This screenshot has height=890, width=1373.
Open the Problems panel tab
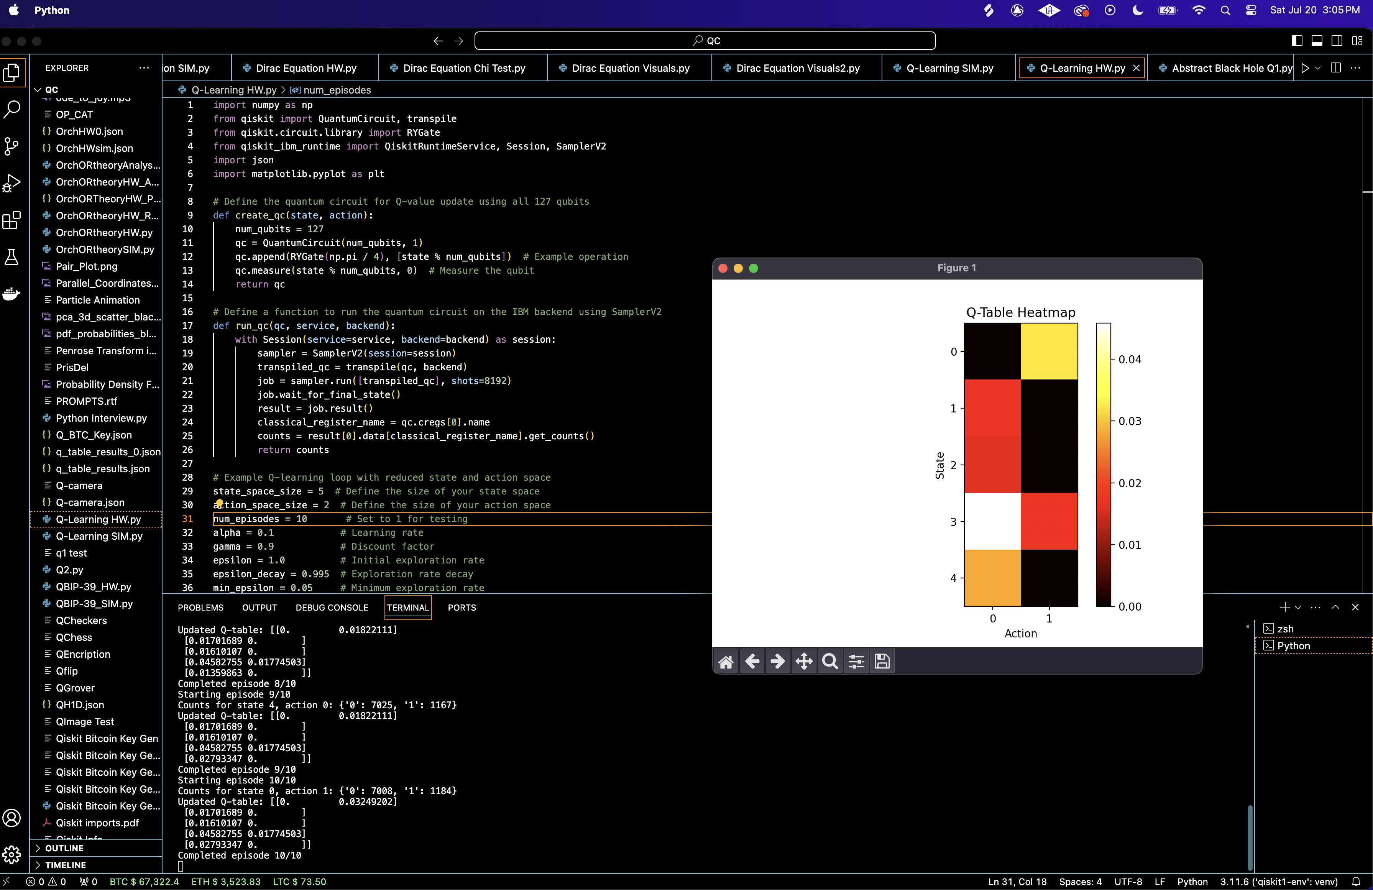click(x=200, y=608)
